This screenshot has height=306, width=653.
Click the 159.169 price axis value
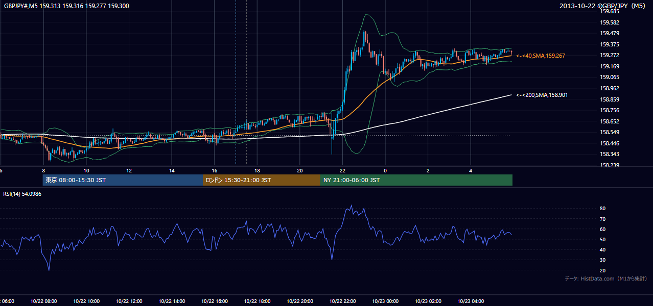click(x=610, y=66)
